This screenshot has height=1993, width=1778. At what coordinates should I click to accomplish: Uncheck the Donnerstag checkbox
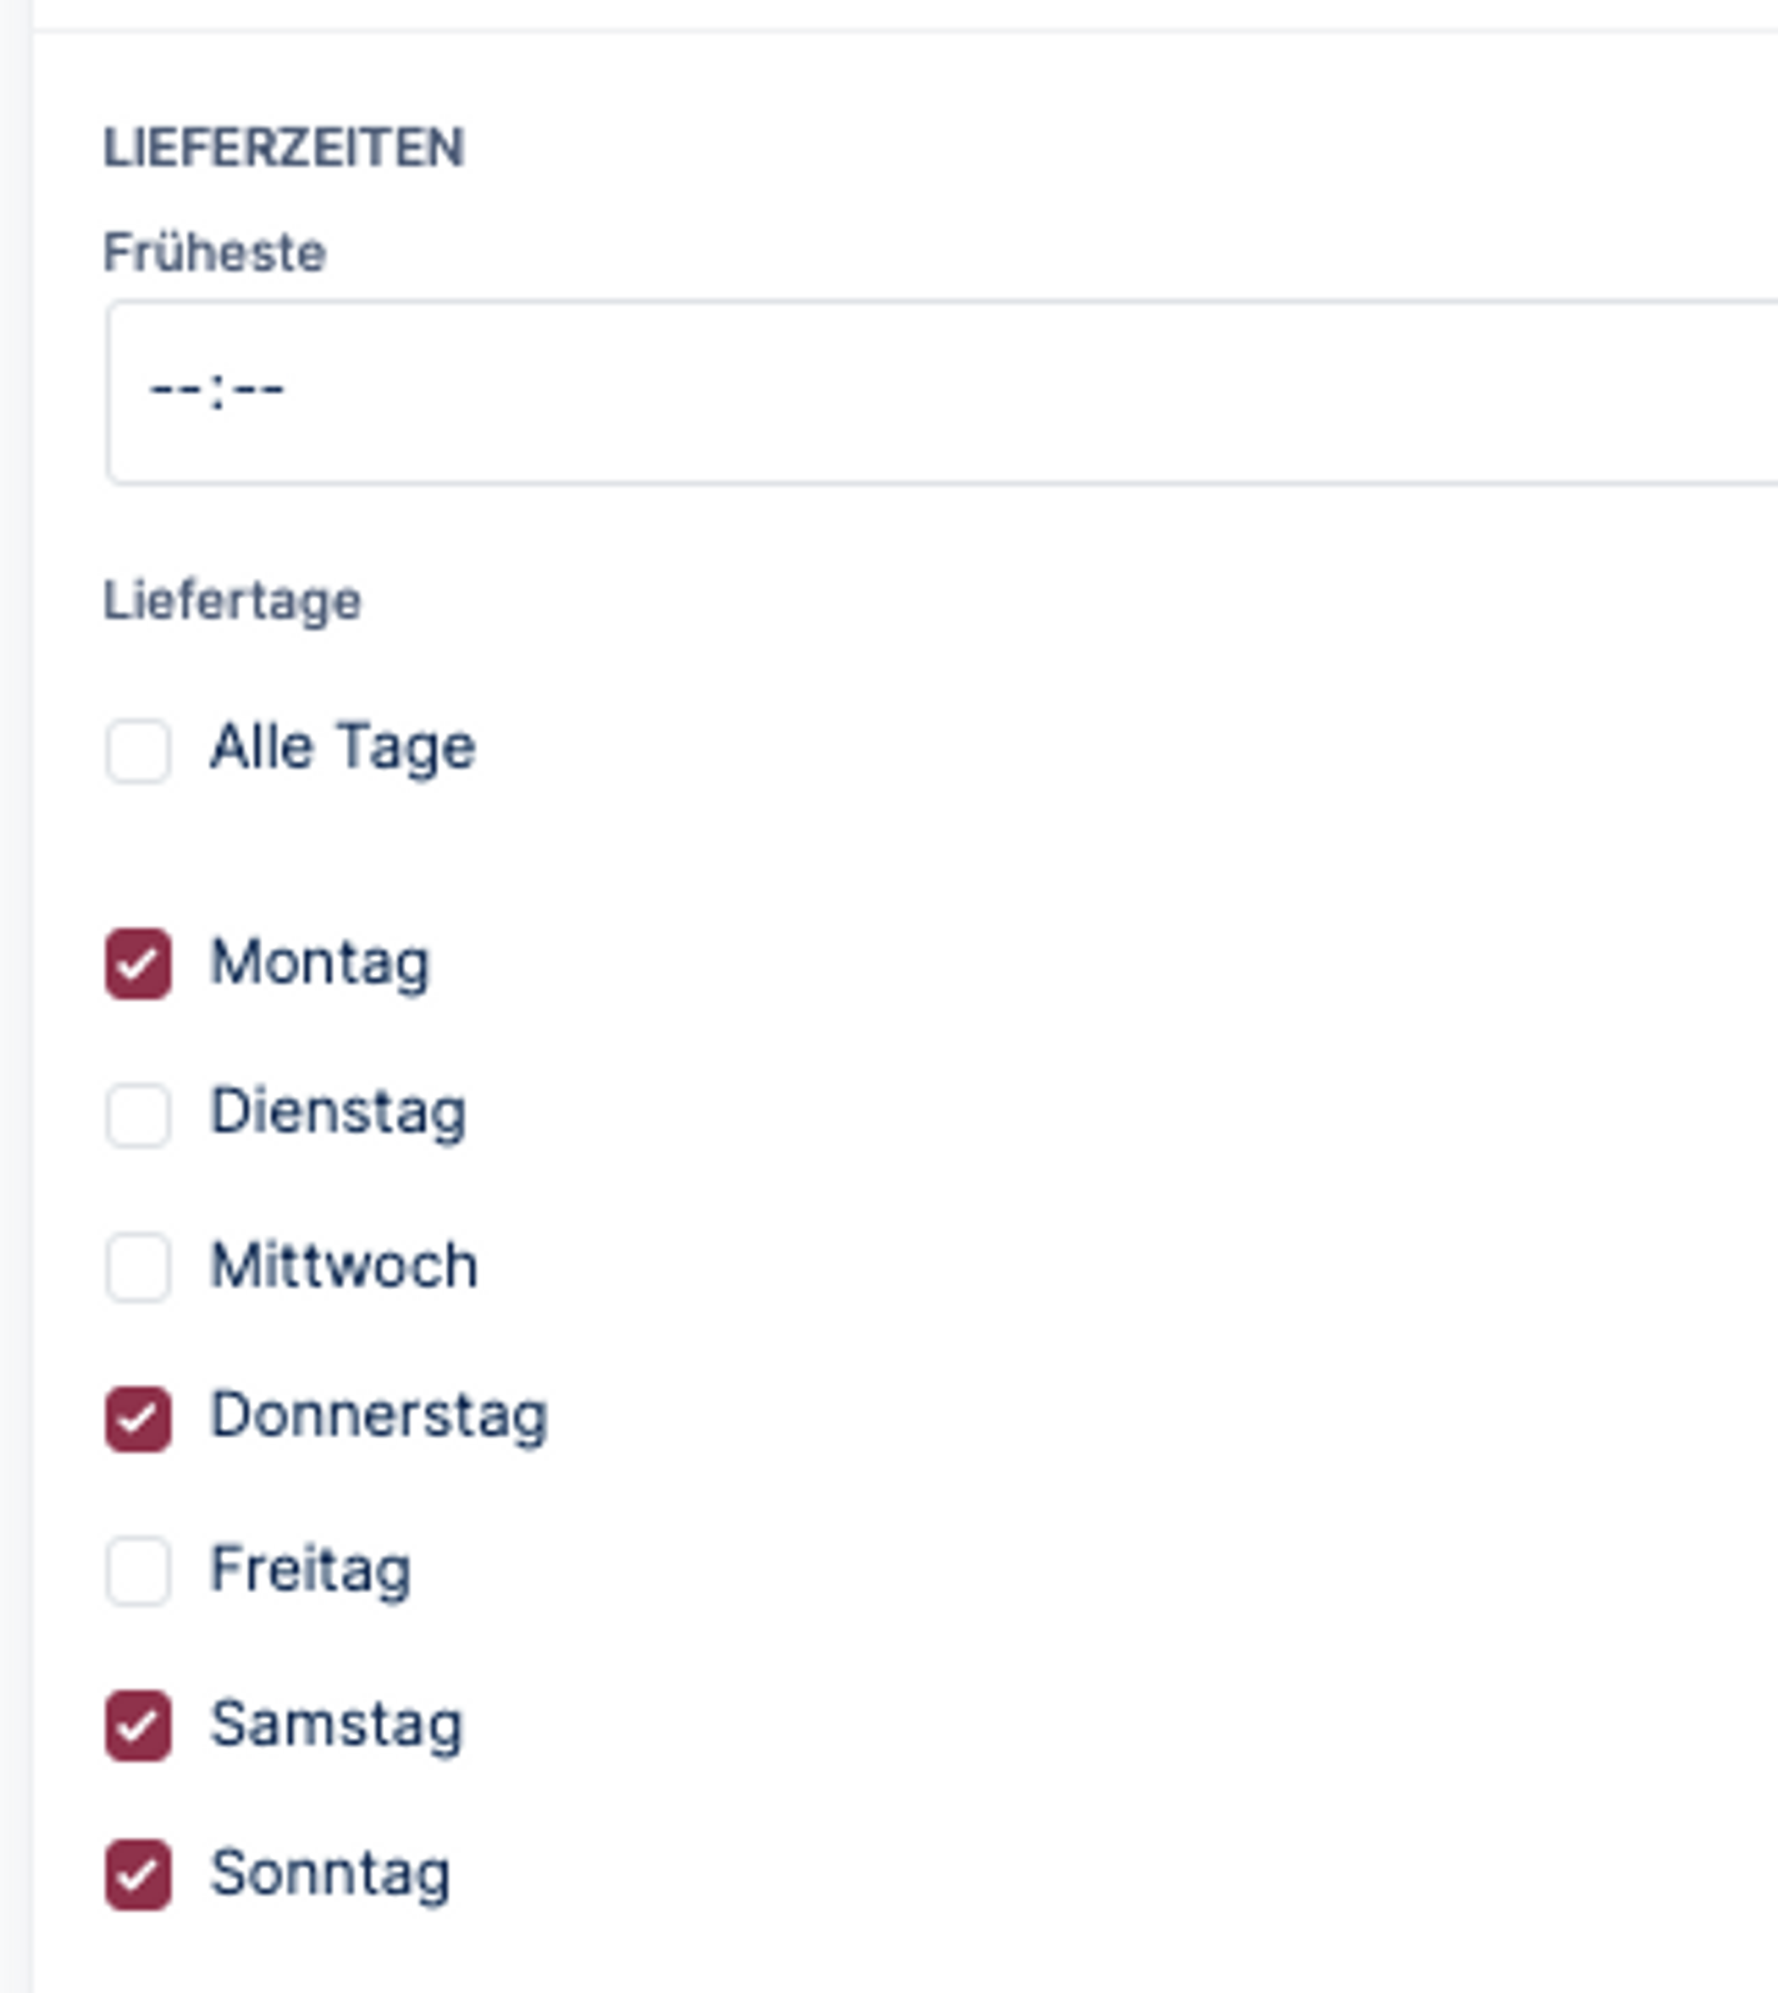click(x=138, y=1418)
